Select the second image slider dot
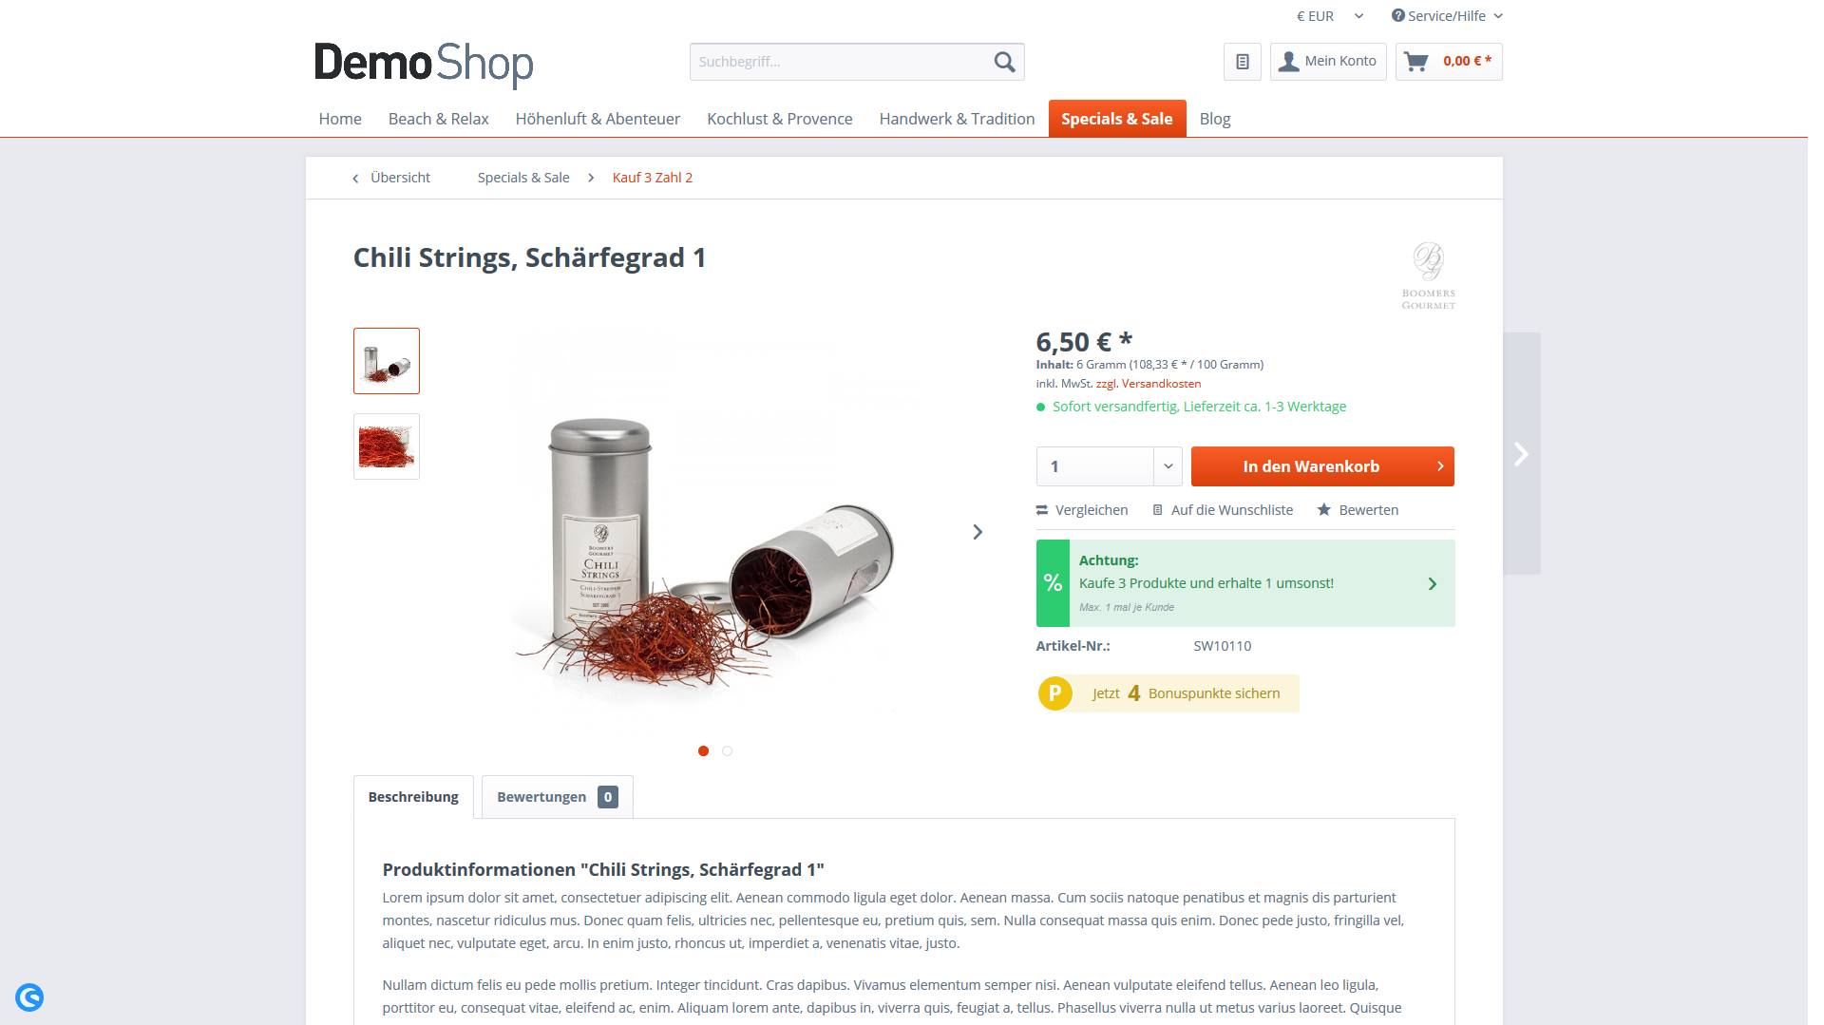The image size is (1824, 1025). tap(727, 751)
